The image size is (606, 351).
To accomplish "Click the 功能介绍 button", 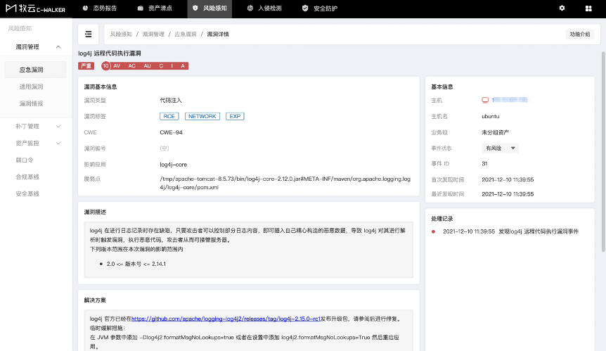I will [579, 34].
